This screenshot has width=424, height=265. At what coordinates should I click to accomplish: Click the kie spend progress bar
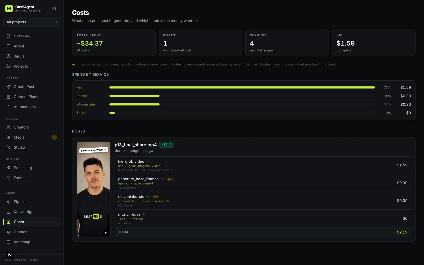tap(242, 87)
